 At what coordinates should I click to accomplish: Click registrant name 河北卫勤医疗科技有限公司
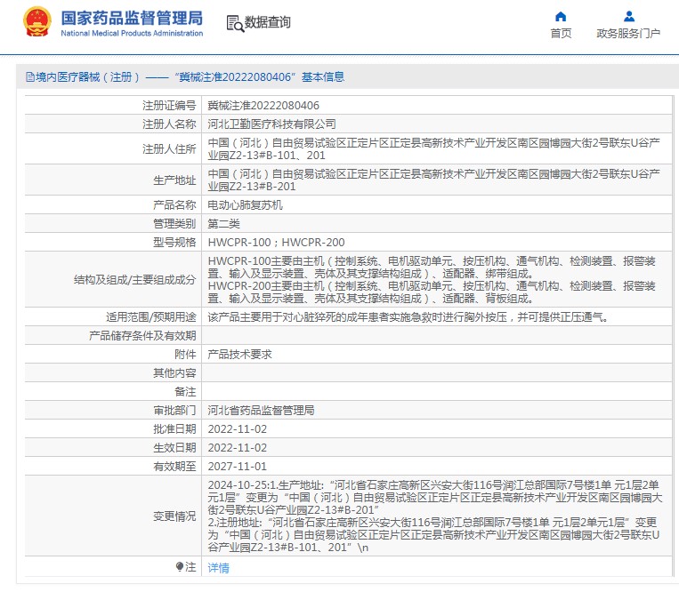click(272, 124)
